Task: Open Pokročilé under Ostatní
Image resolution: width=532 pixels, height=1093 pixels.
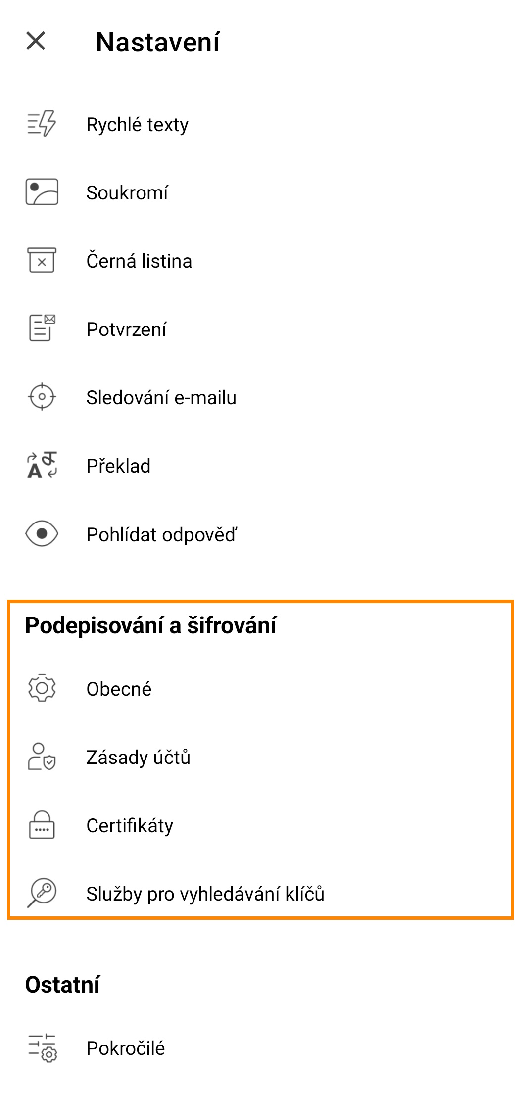Action: 126,1048
